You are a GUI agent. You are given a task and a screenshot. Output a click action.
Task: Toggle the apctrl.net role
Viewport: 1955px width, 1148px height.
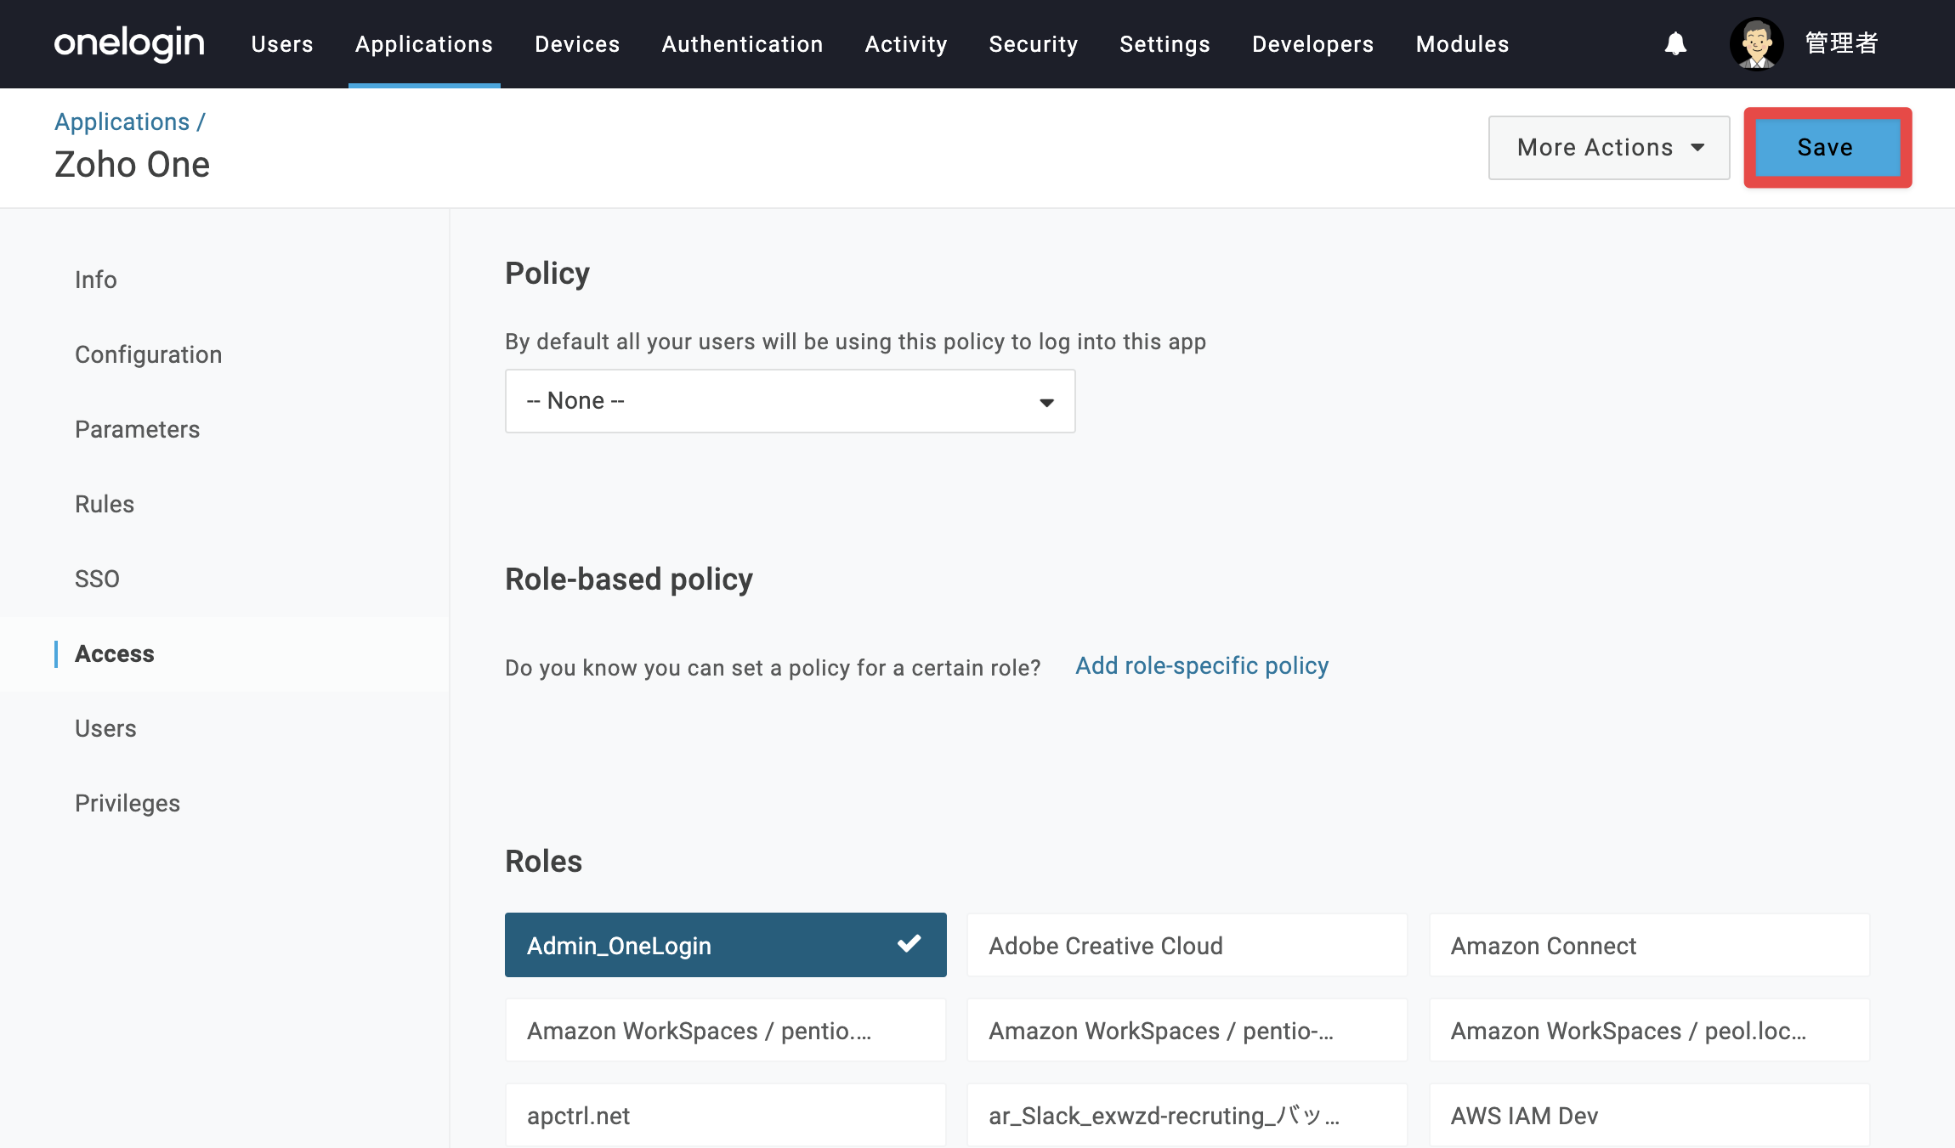[725, 1115]
